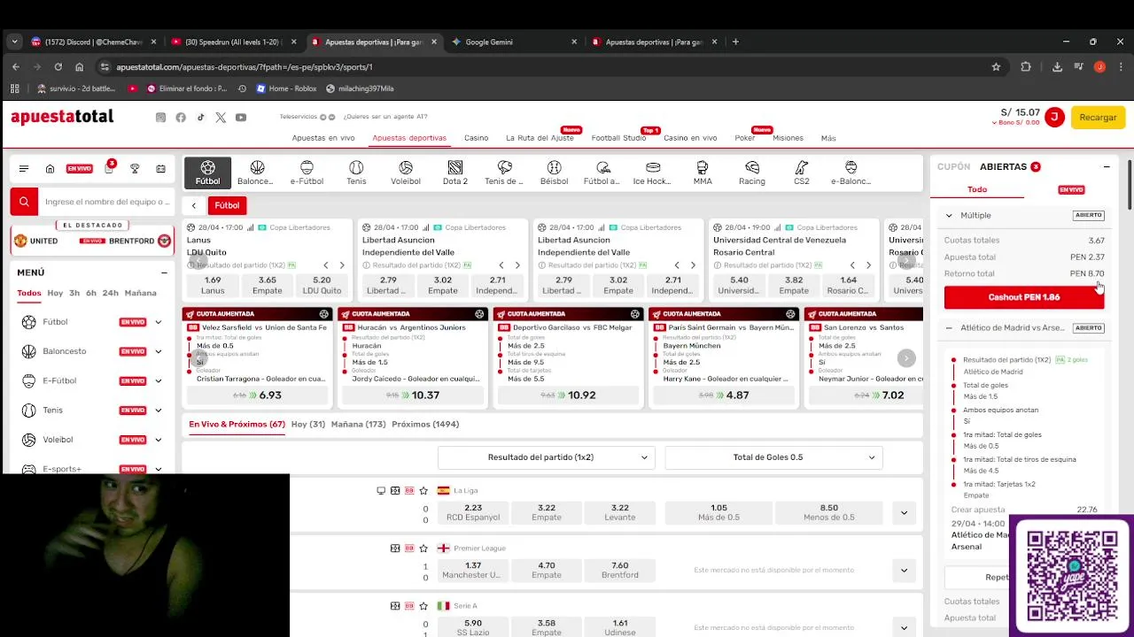
Task: Select the CS2 sport icon
Action: tap(802, 173)
